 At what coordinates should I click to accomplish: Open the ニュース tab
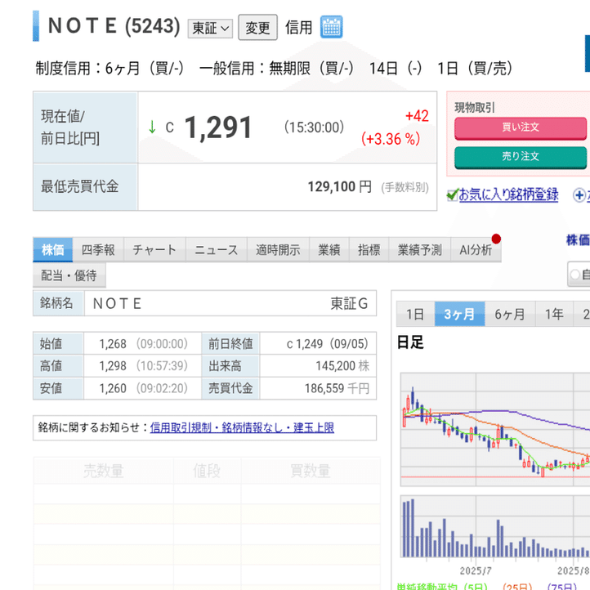point(217,249)
